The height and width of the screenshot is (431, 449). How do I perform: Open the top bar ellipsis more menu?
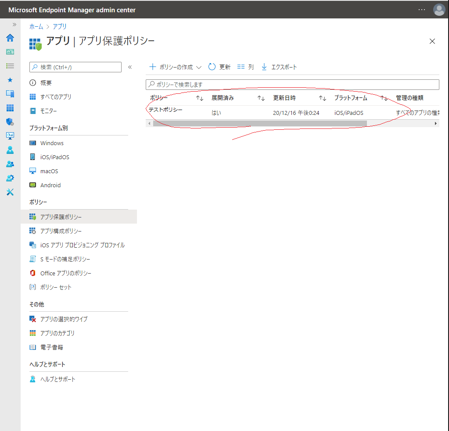(421, 10)
